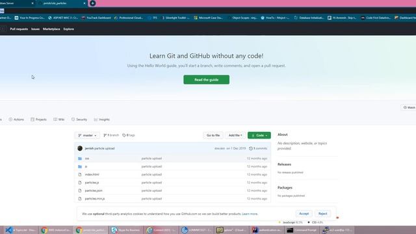Click the Watch button

409,107
